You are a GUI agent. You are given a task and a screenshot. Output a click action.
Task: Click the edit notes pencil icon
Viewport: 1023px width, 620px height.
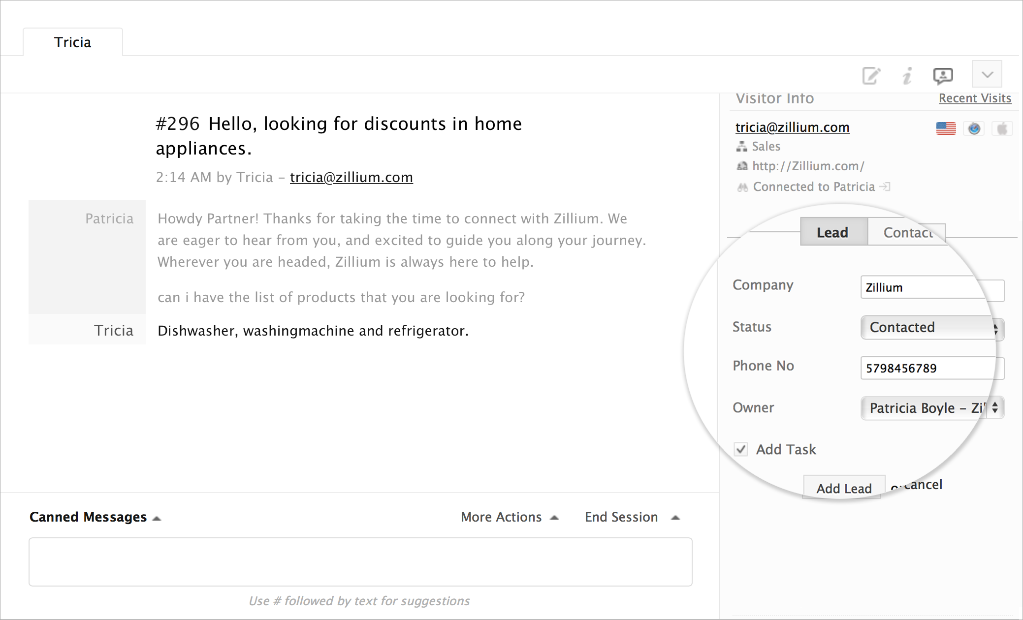tap(871, 76)
